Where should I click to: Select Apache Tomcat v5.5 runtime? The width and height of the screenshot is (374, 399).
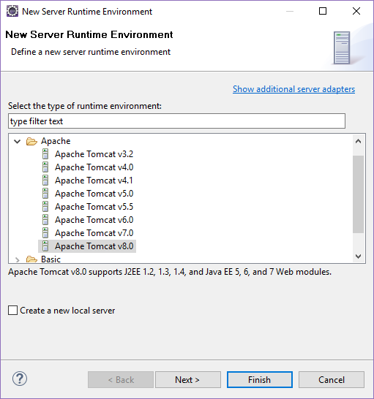pos(94,207)
